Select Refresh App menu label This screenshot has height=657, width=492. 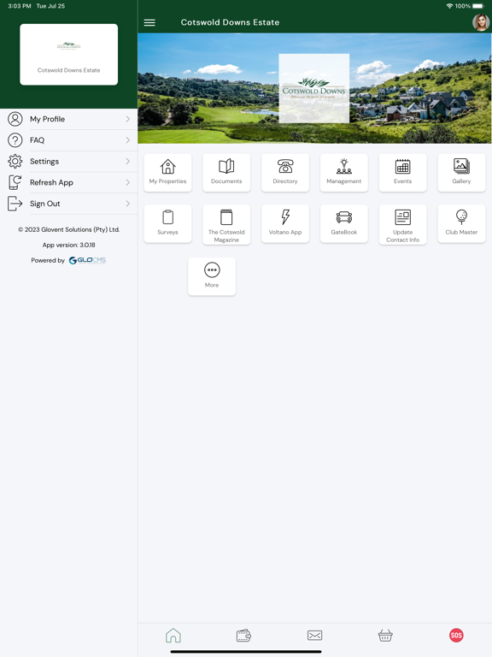(51, 182)
